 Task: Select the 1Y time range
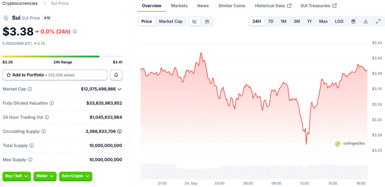click(309, 21)
